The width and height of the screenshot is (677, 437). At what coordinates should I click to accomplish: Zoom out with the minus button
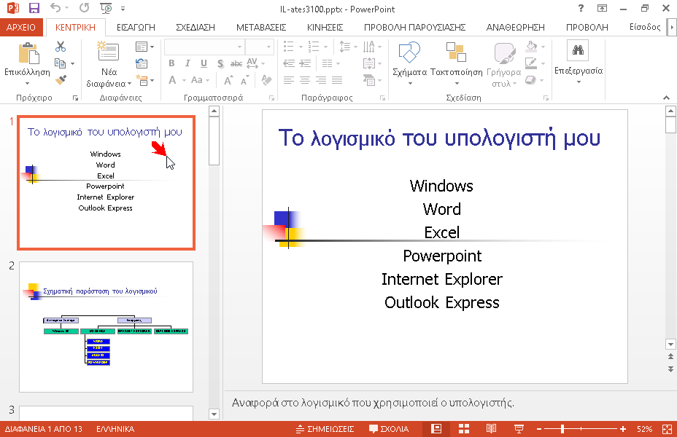(x=539, y=429)
